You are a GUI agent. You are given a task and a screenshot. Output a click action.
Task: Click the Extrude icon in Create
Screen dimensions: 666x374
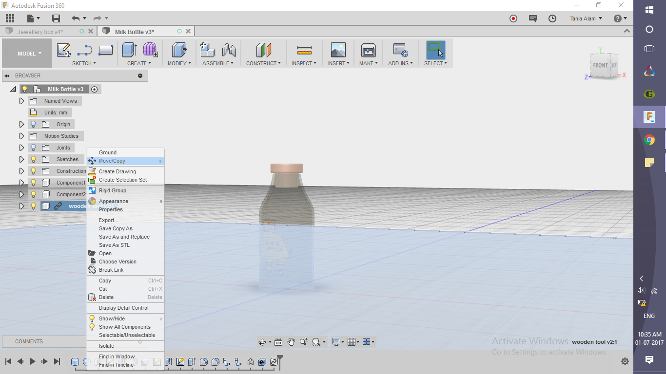[129, 50]
